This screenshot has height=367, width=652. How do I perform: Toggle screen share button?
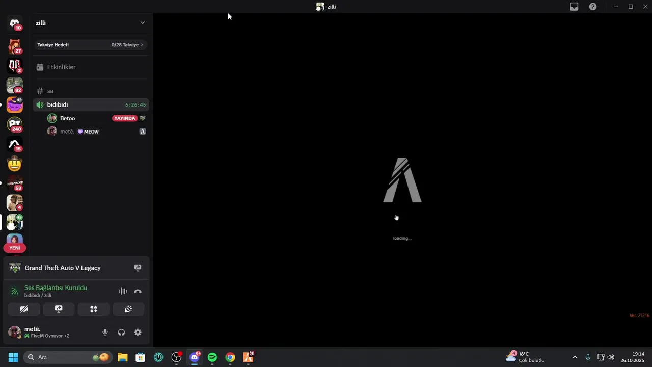[59, 309]
